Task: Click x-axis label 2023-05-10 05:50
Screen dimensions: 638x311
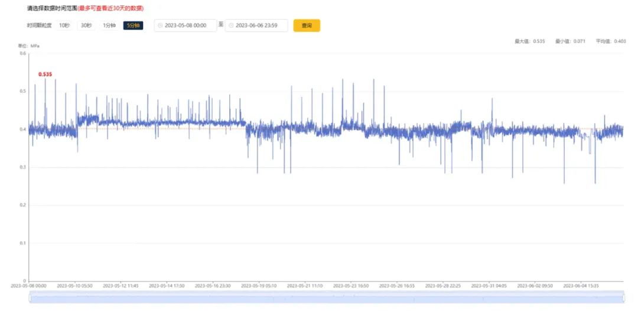Action: 75,286
